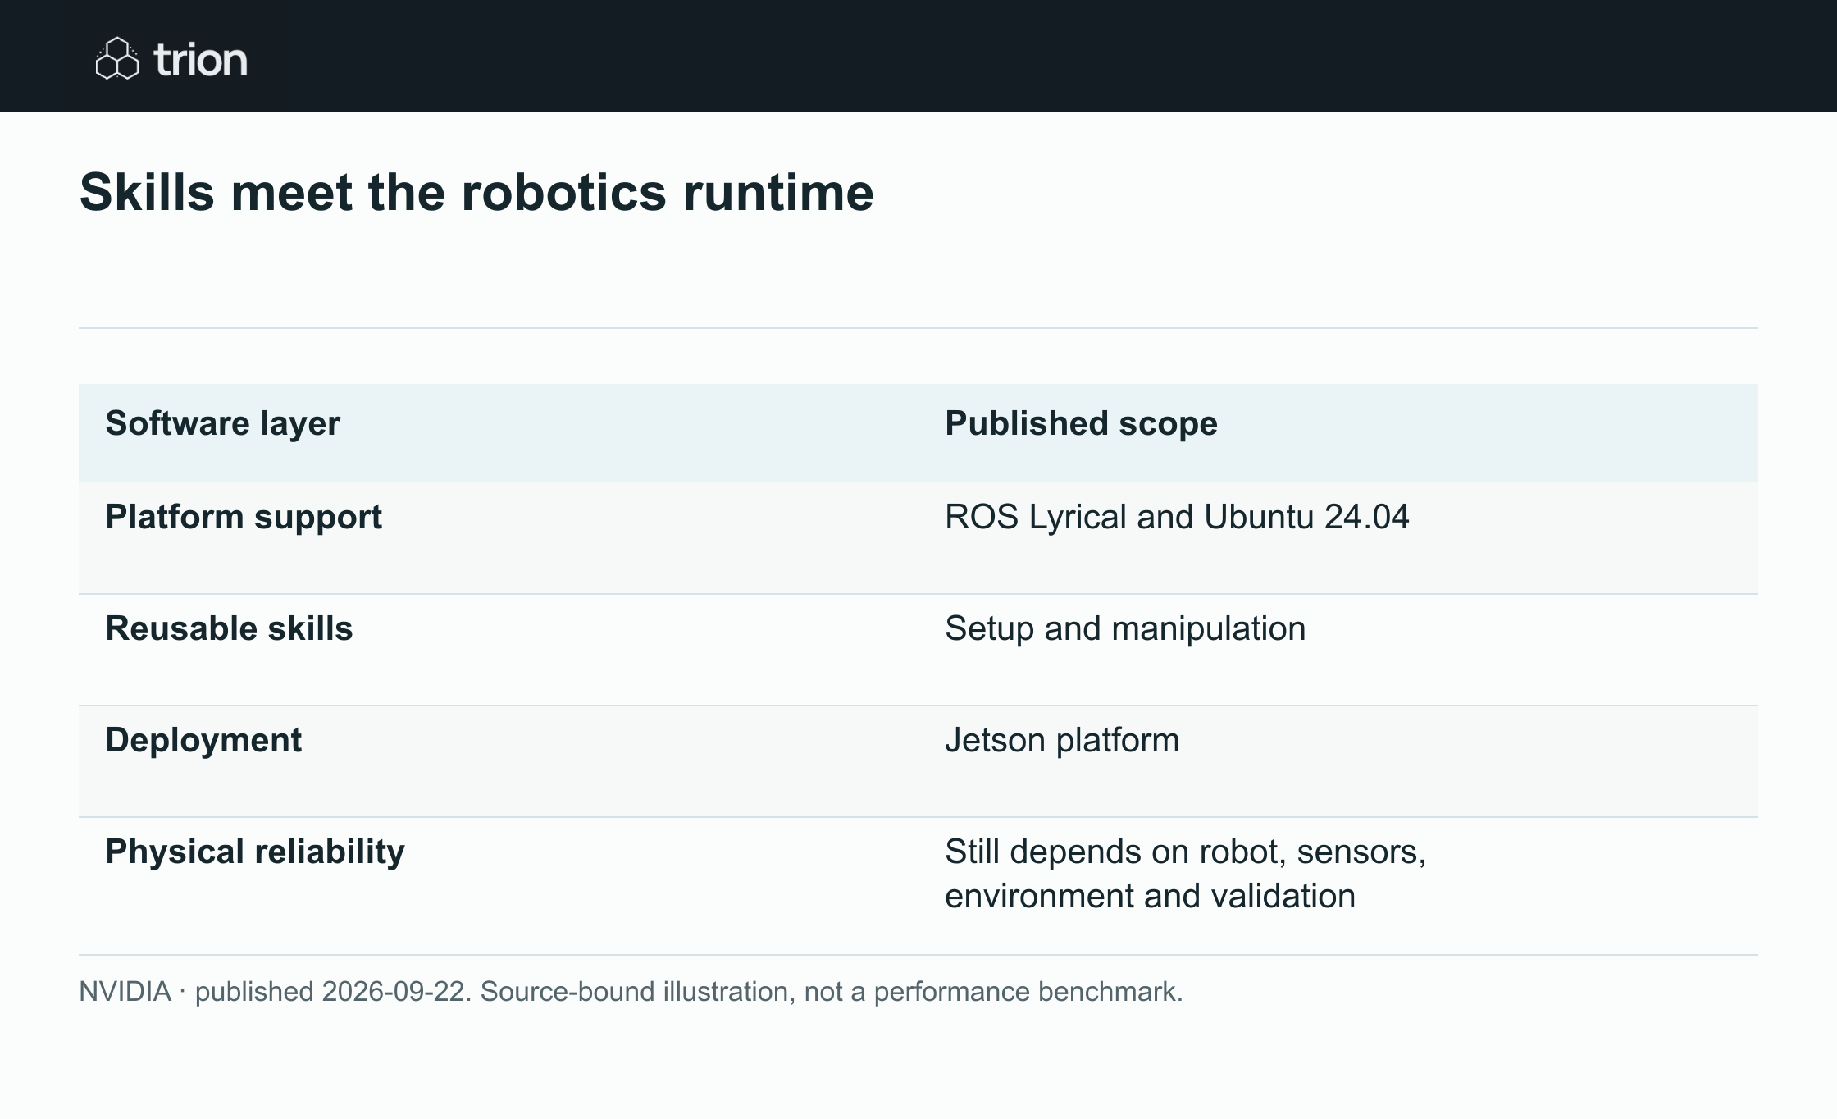
Task: Click the NVIDIA published 2026-09-22 footnote
Action: coord(631,992)
